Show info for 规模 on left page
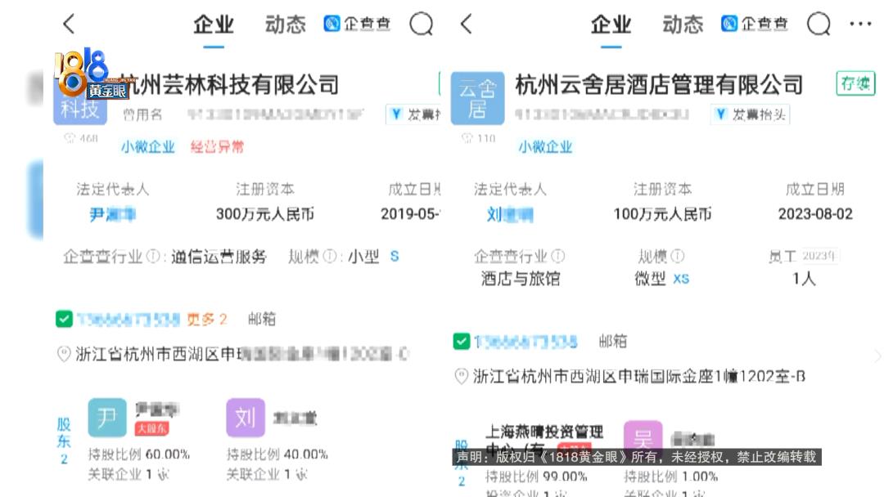The height and width of the screenshot is (497, 884). (331, 257)
